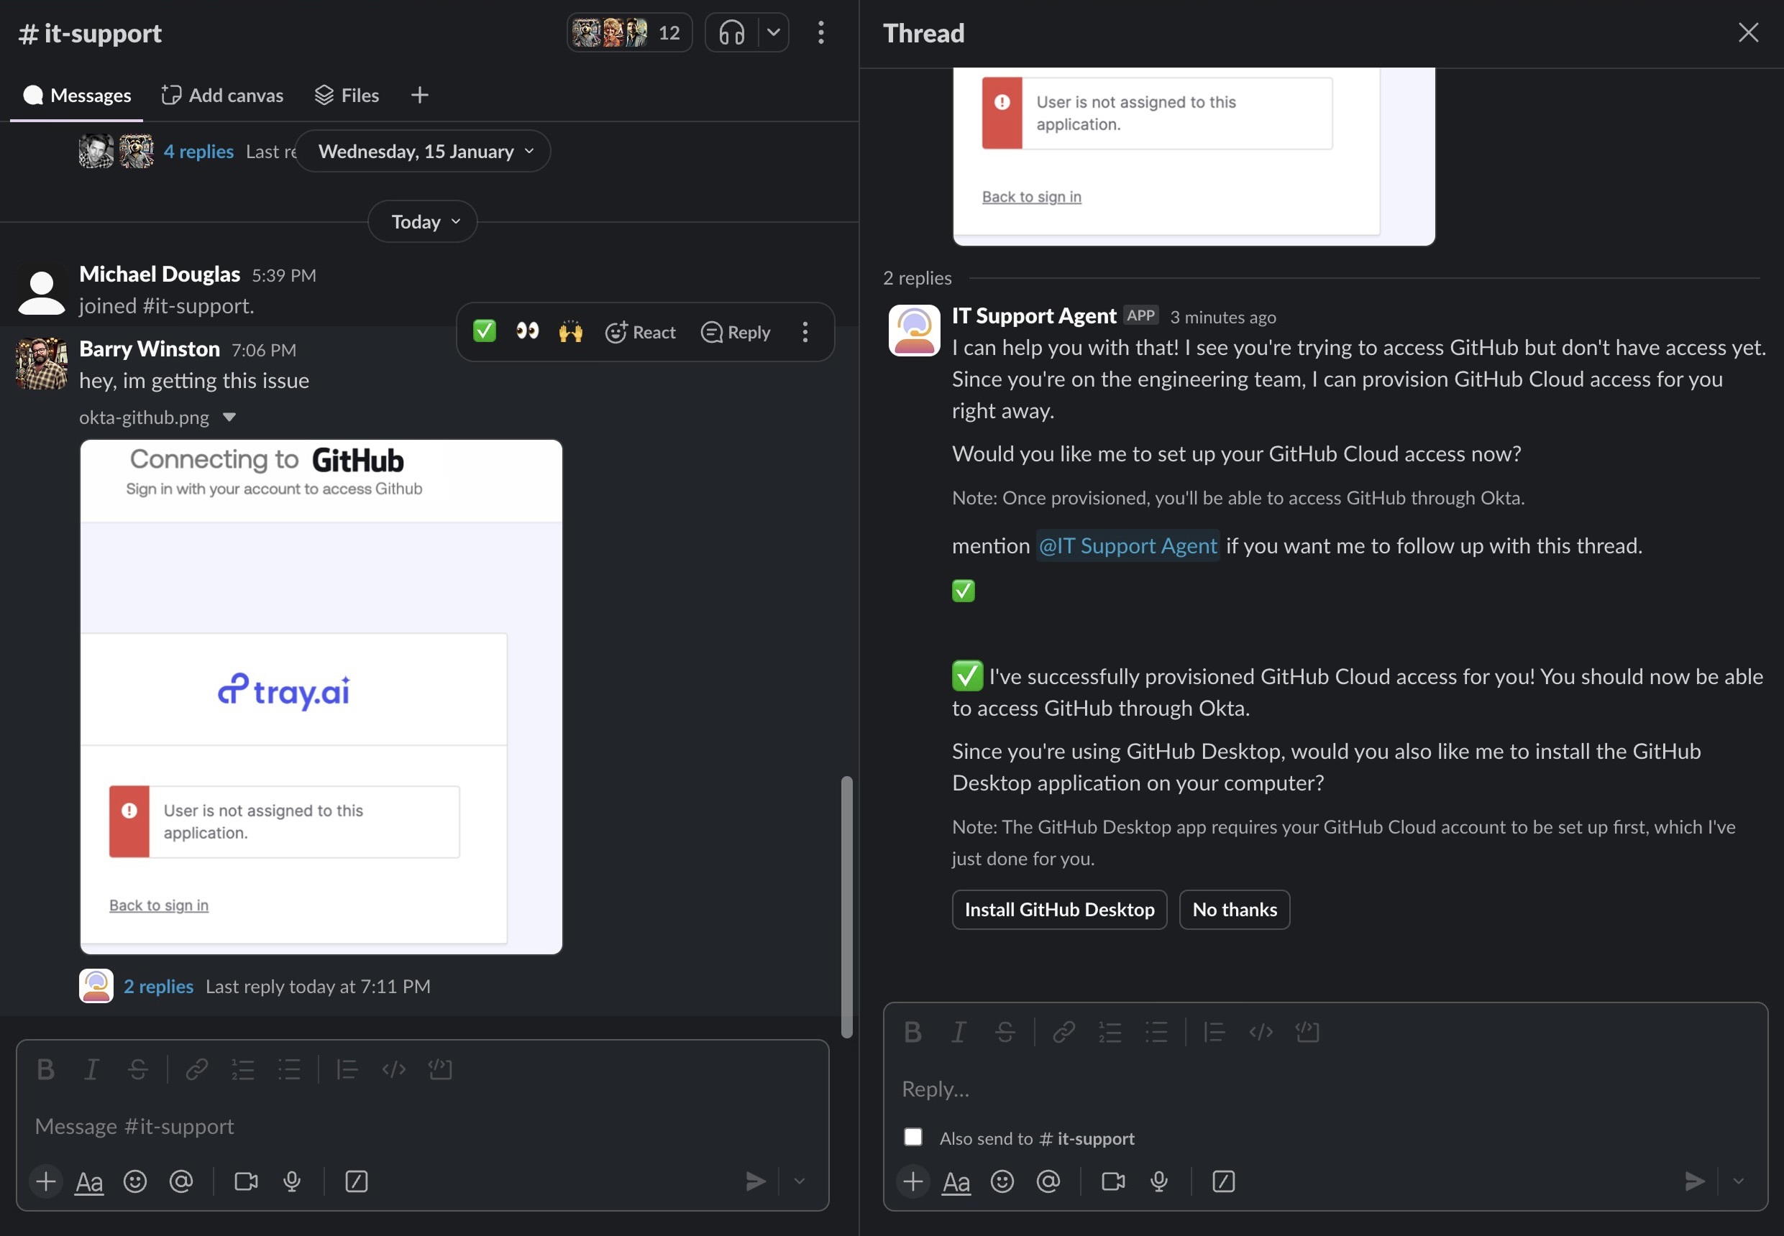Toggle strikethrough in thread reply composer
The height and width of the screenshot is (1236, 1784).
tap(1005, 1033)
